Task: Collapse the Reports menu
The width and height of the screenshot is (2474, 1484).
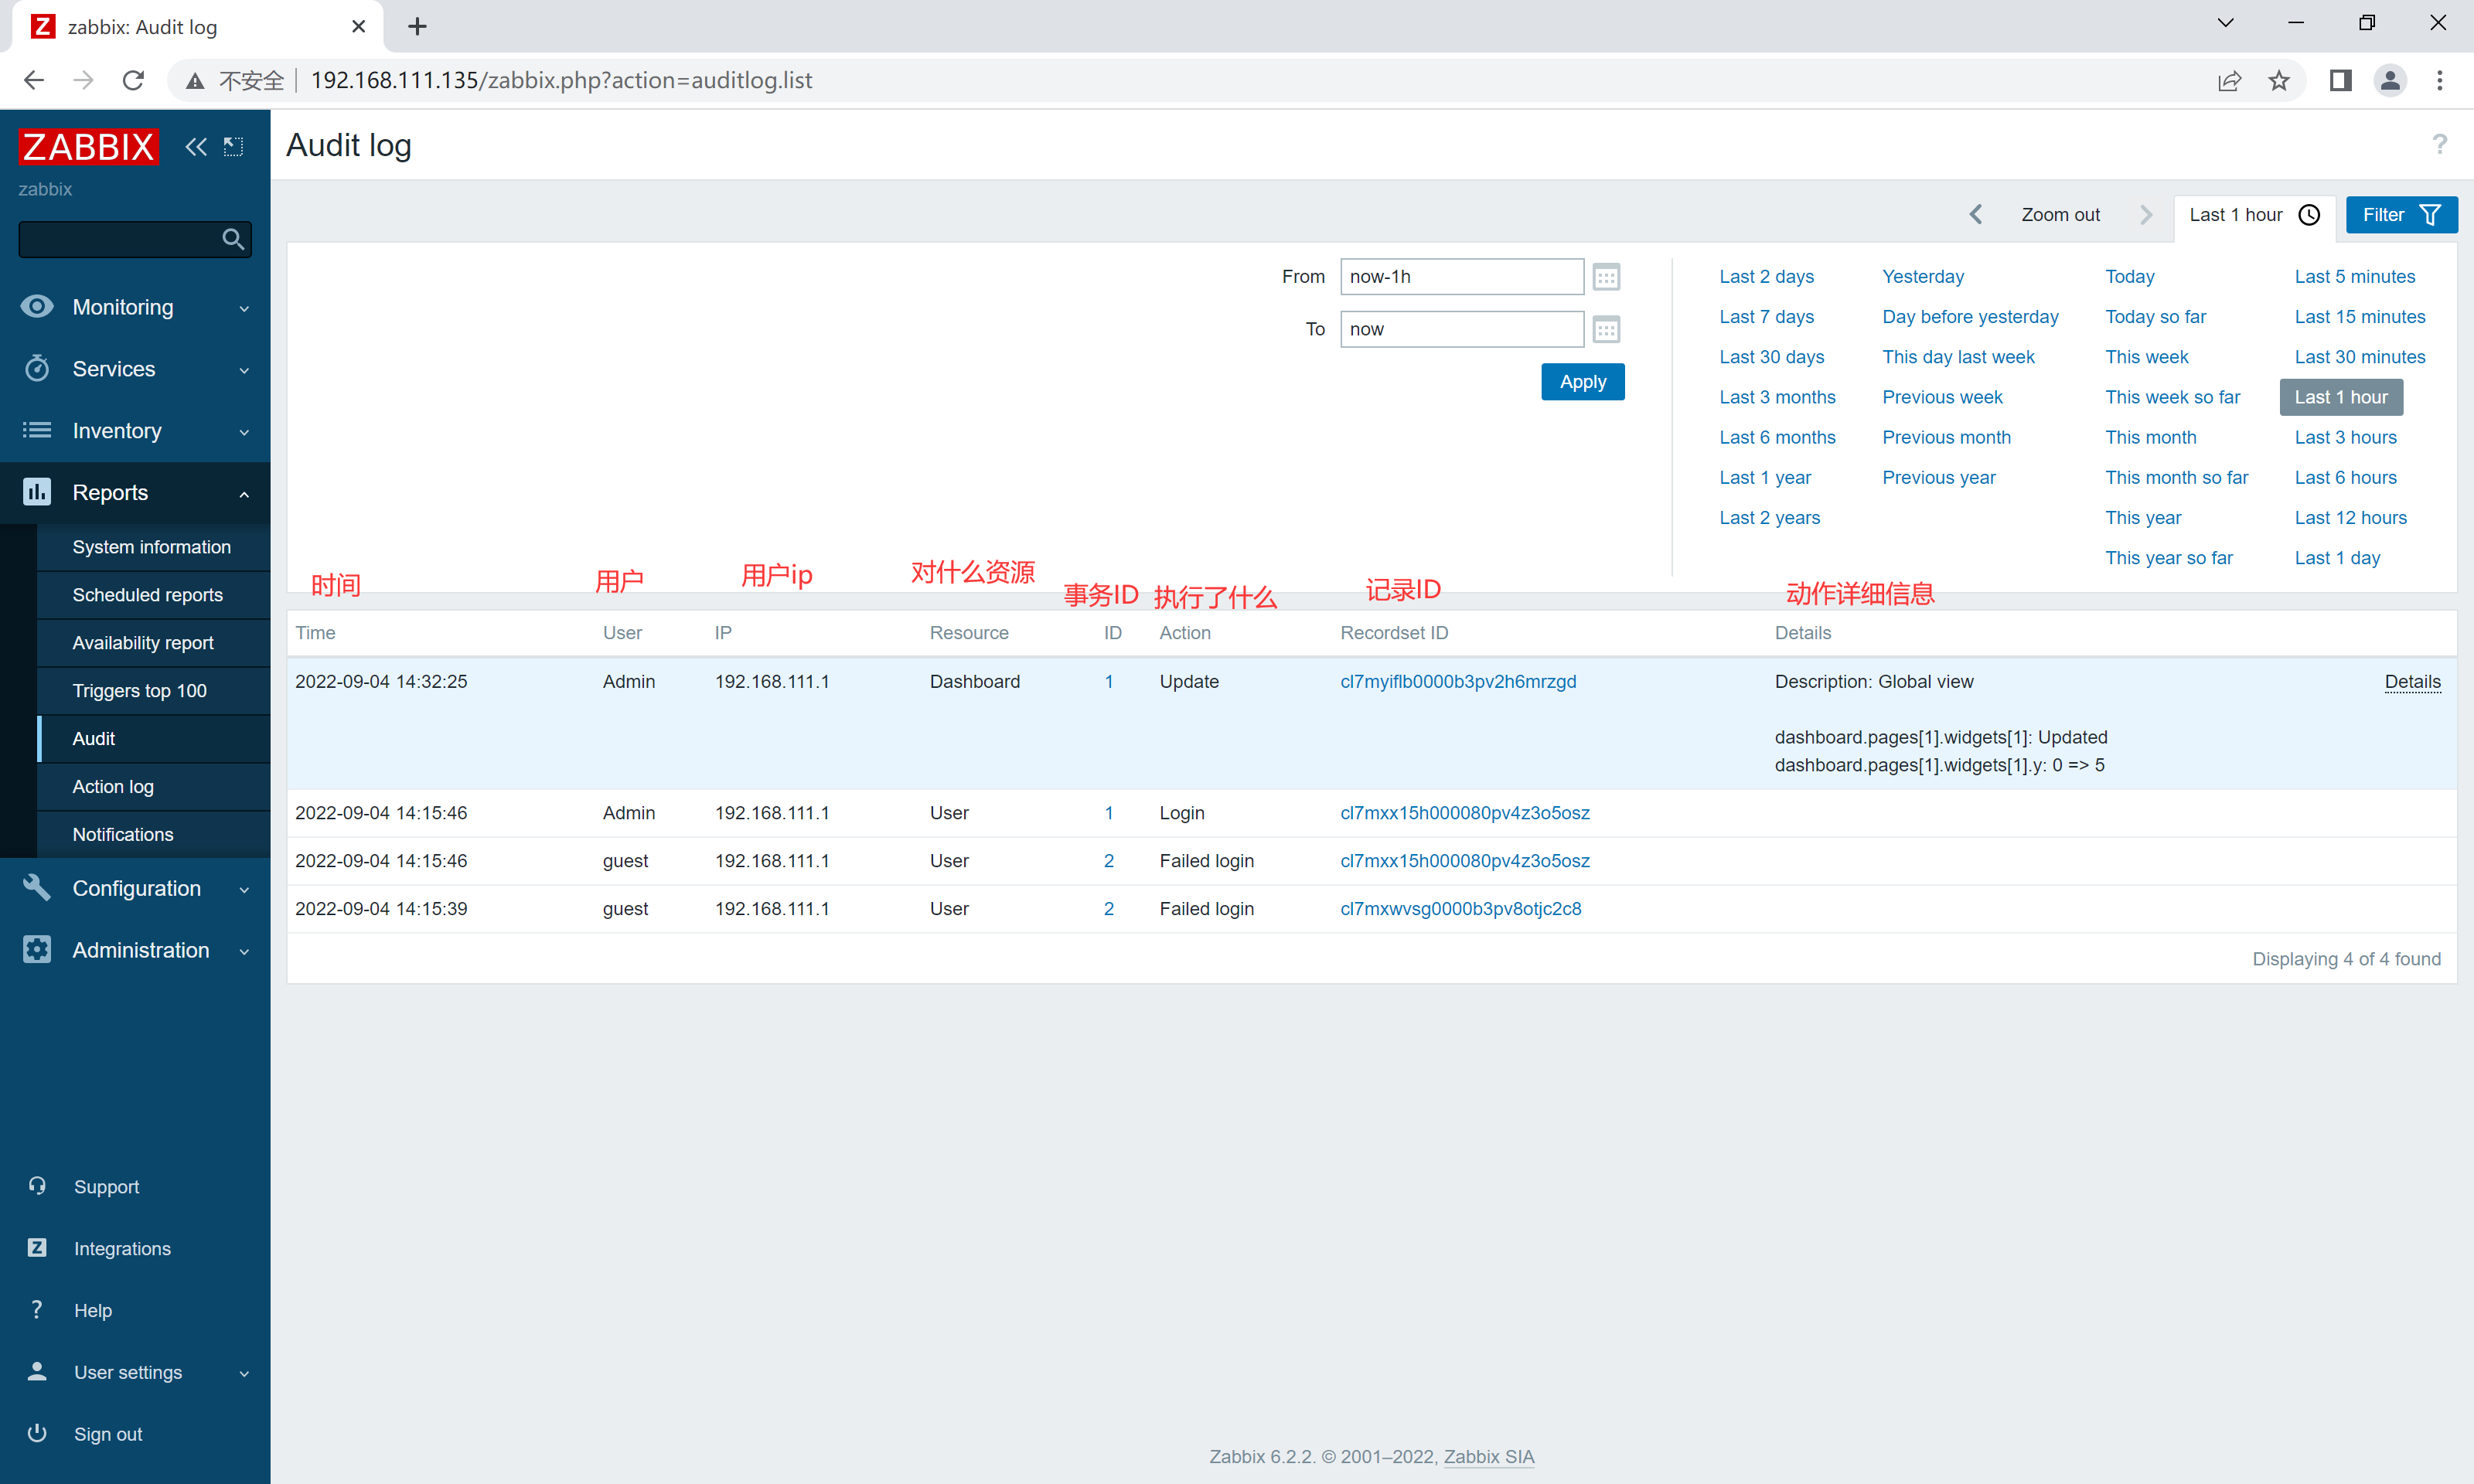Action: pyautogui.click(x=244, y=494)
